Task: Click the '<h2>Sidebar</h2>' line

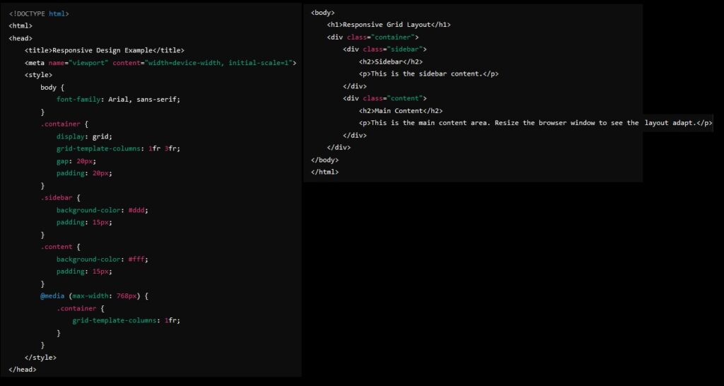Action: pos(390,62)
